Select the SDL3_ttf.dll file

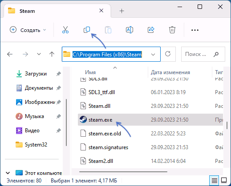point(150,92)
